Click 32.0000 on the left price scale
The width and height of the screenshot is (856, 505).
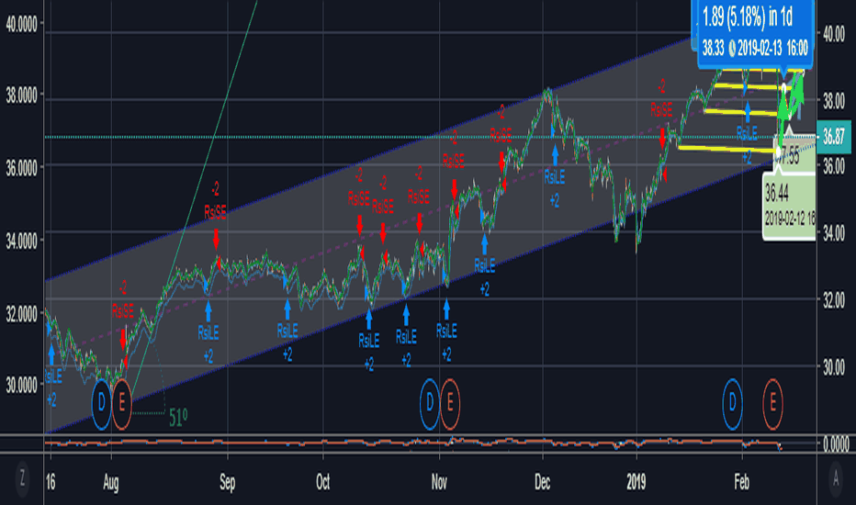tap(22, 313)
